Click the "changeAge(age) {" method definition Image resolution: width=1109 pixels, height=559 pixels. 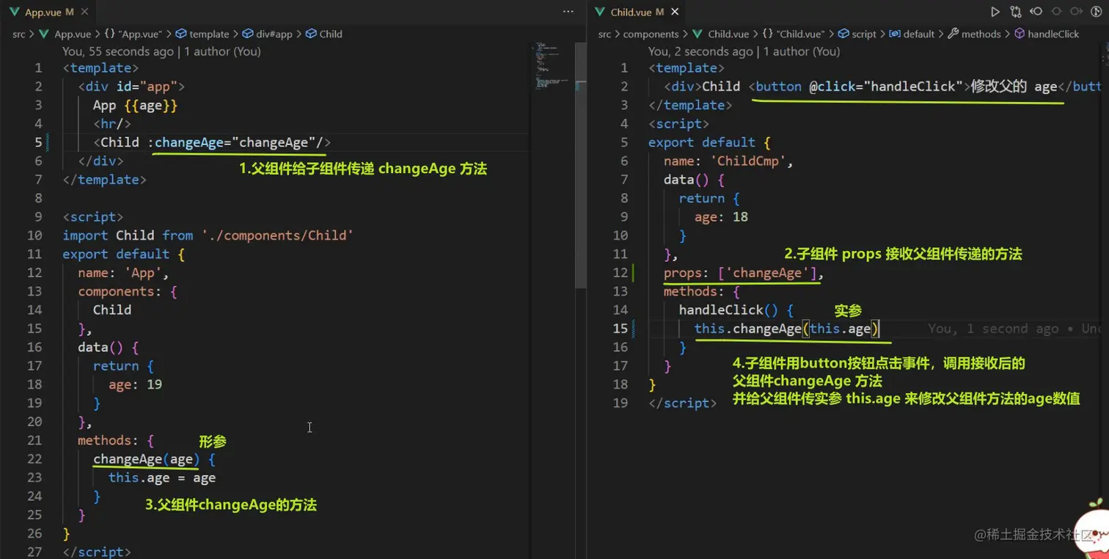(154, 459)
